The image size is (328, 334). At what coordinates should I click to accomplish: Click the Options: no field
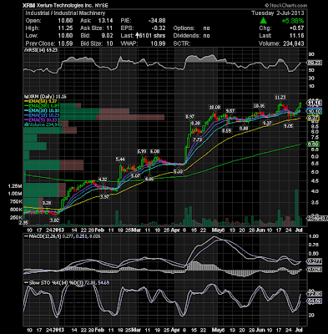coord(191,28)
